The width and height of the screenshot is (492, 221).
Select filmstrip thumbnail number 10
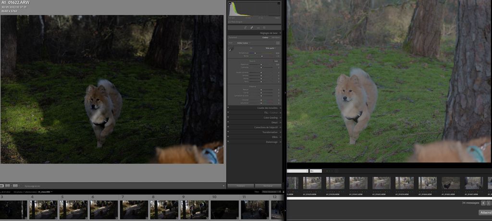[225, 209]
